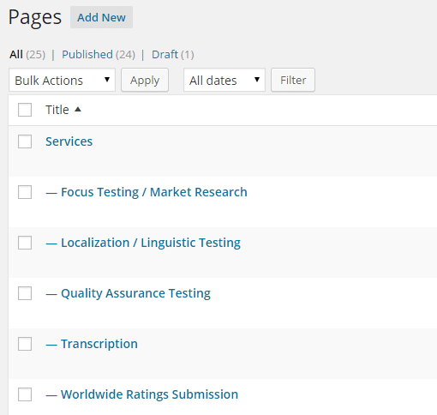Screen dimensions: 437x415
Task: Click the Apply button
Action: point(145,80)
